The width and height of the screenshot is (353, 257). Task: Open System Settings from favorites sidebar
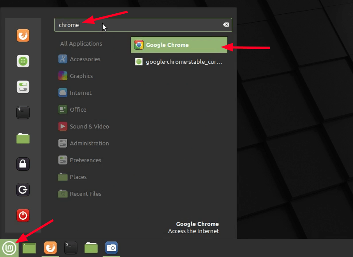pyautogui.click(x=23, y=87)
